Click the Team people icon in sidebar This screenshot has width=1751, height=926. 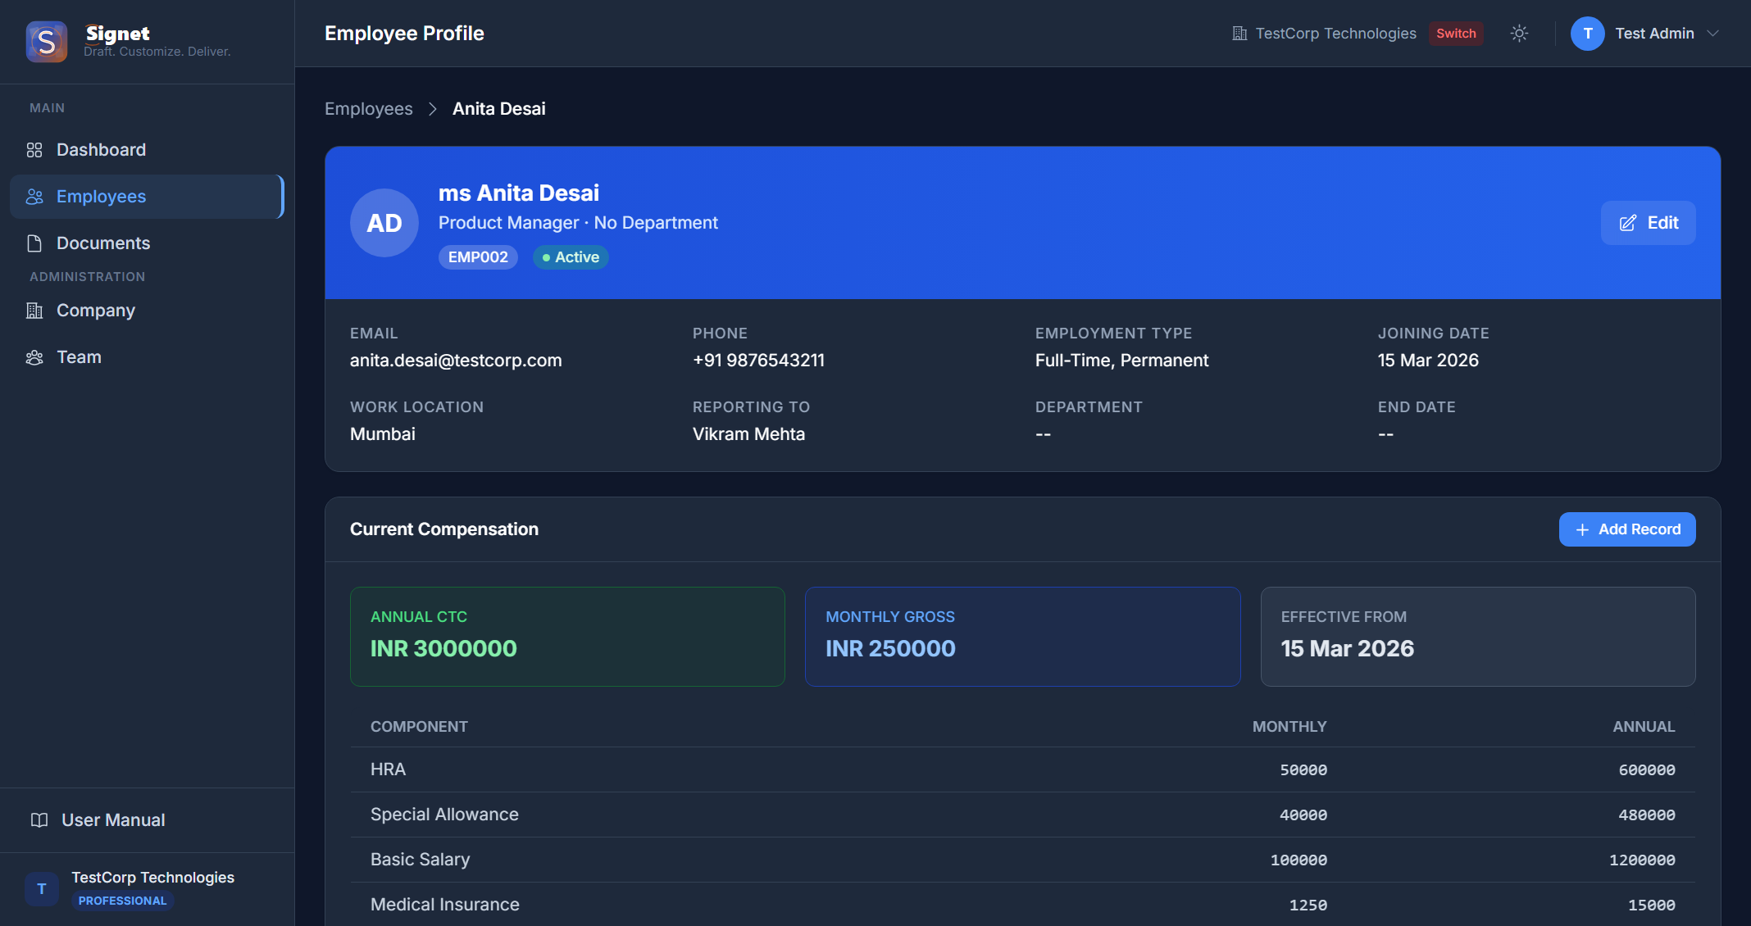coord(34,357)
